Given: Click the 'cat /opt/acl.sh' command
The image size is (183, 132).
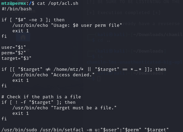Looking at the screenshot, I should tap(58, 3).
